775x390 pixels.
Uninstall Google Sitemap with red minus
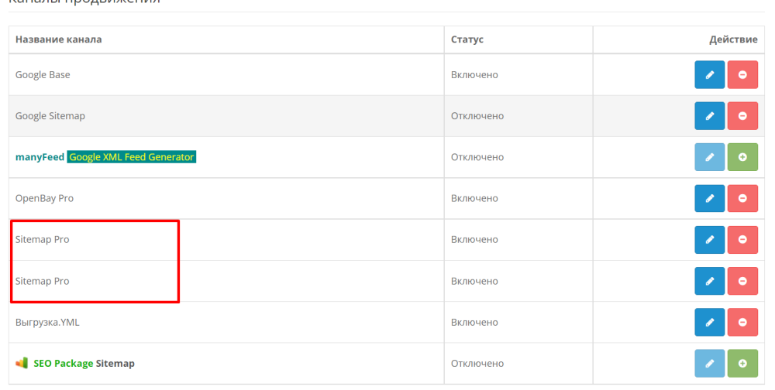(742, 116)
